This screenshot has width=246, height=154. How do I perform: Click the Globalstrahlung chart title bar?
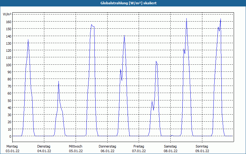point(123,3)
